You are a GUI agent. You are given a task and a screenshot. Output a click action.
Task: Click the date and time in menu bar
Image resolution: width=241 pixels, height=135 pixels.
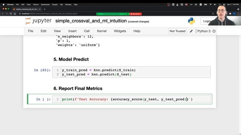pos(233,4)
